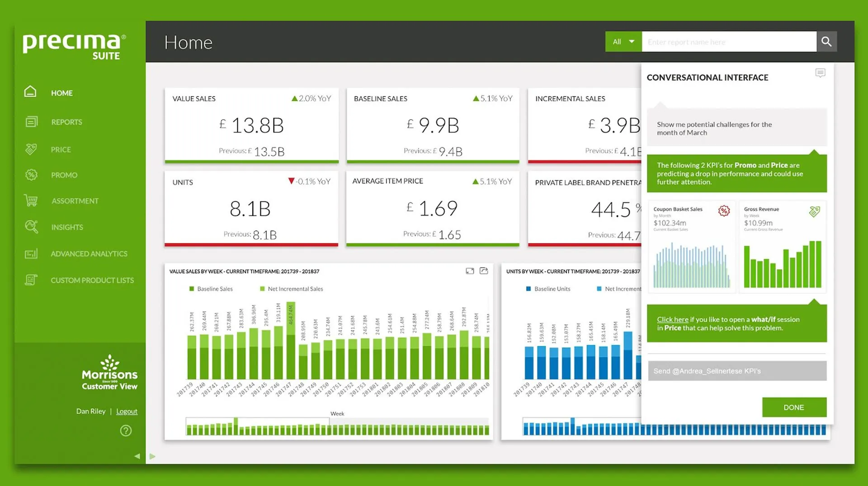This screenshot has height=486, width=868.
Task: Open the Reports menu item
Action: (x=66, y=122)
